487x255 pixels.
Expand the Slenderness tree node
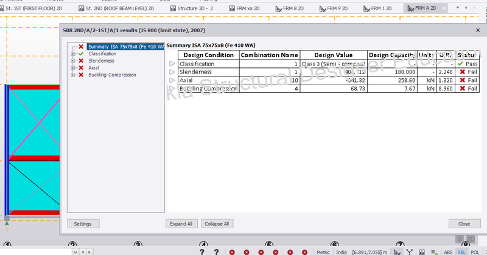pos(72,61)
